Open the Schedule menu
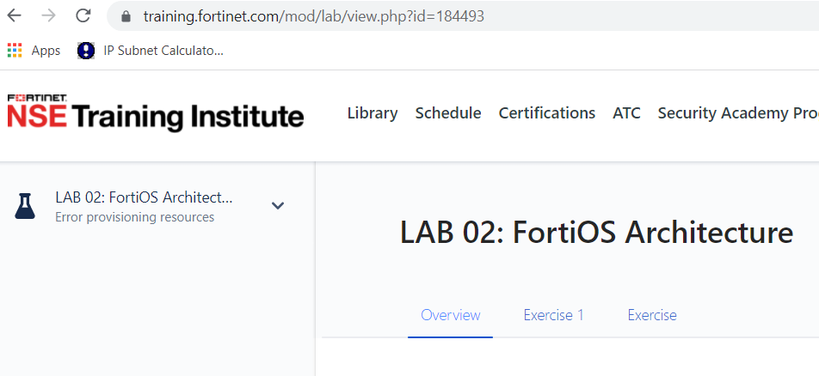 point(448,113)
